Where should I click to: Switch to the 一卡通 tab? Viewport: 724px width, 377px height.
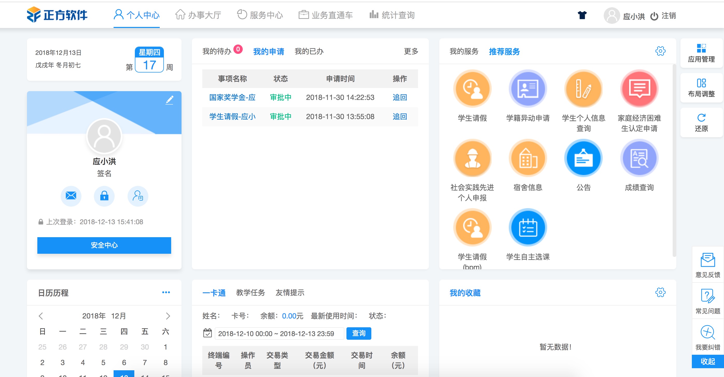coord(214,293)
